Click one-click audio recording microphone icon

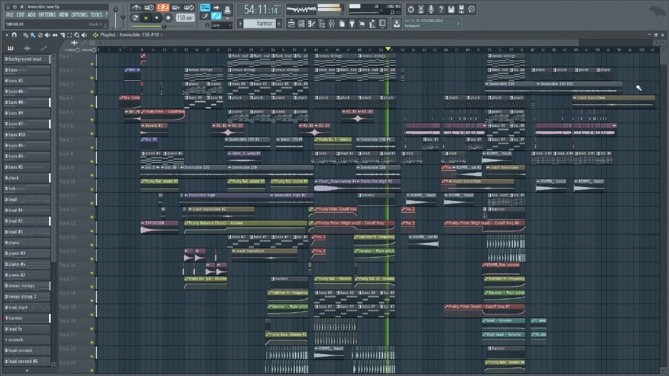(431, 9)
